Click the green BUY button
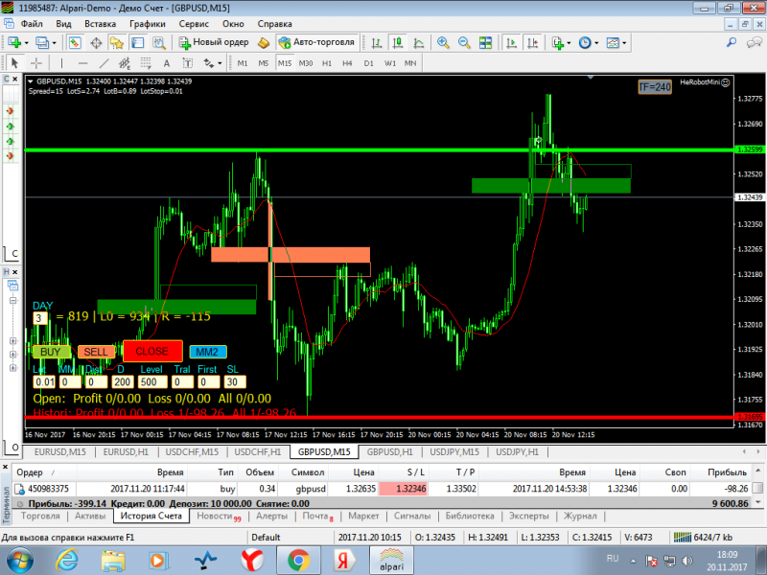This screenshot has width=767, height=575. pos(51,352)
